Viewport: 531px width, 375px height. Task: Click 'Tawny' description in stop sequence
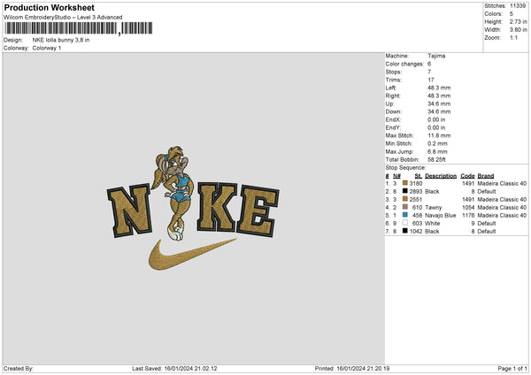click(434, 208)
